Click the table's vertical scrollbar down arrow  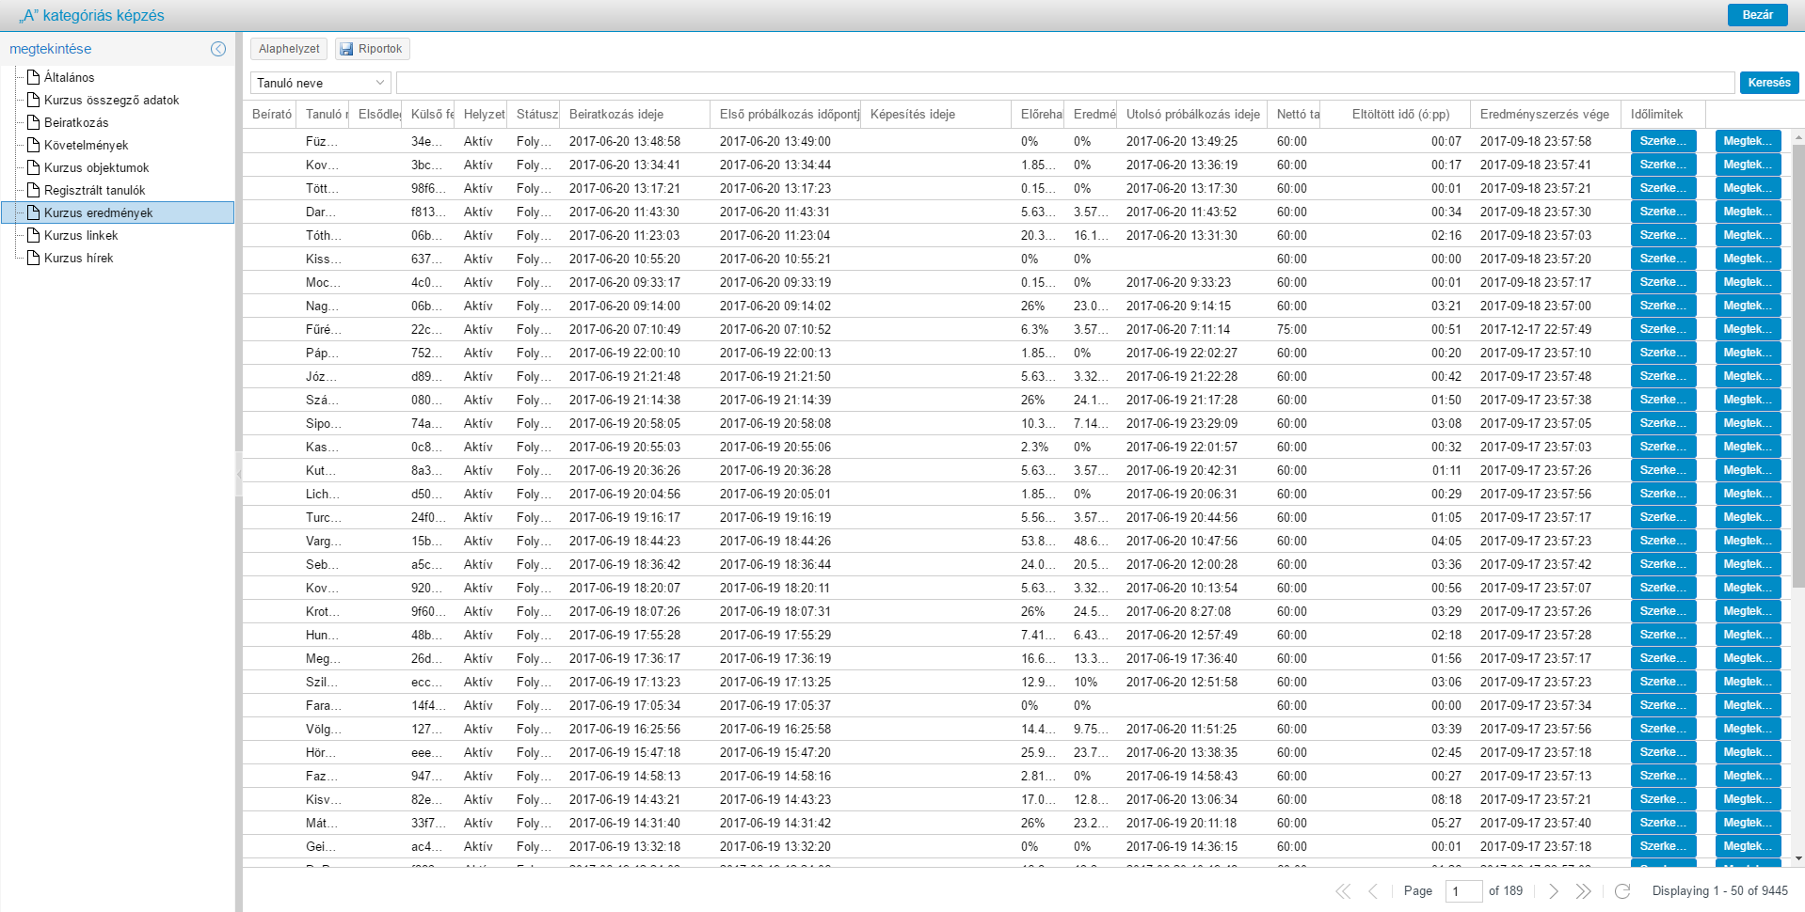point(1798,858)
